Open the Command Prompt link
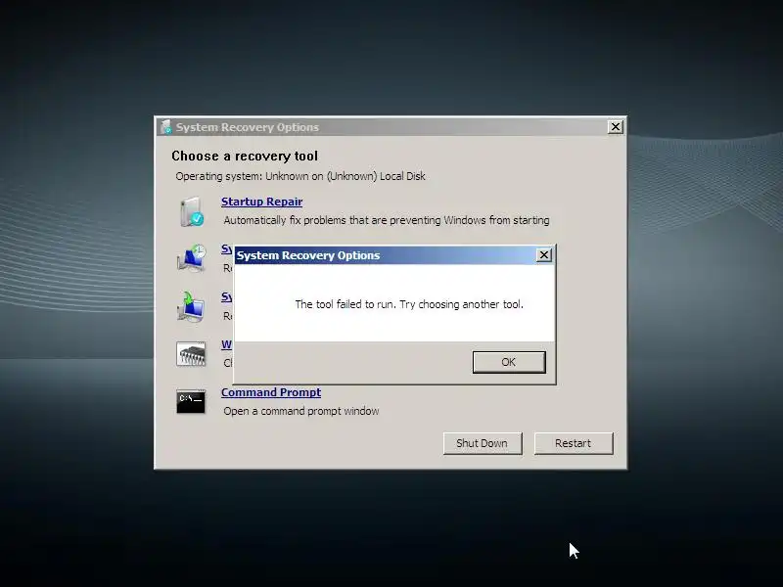The height and width of the screenshot is (587, 783). click(x=271, y=392)
